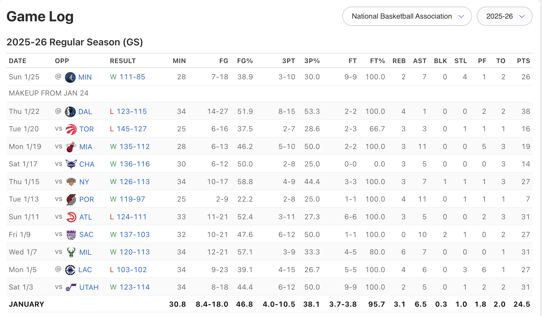Viewport: 542px width, 316px height.
Task: Click the Milwaukee Bucks team logo
Action: pos(71,252)
